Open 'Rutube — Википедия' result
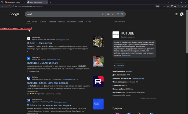This screenshot has height=114, width=188. [39, 43]
